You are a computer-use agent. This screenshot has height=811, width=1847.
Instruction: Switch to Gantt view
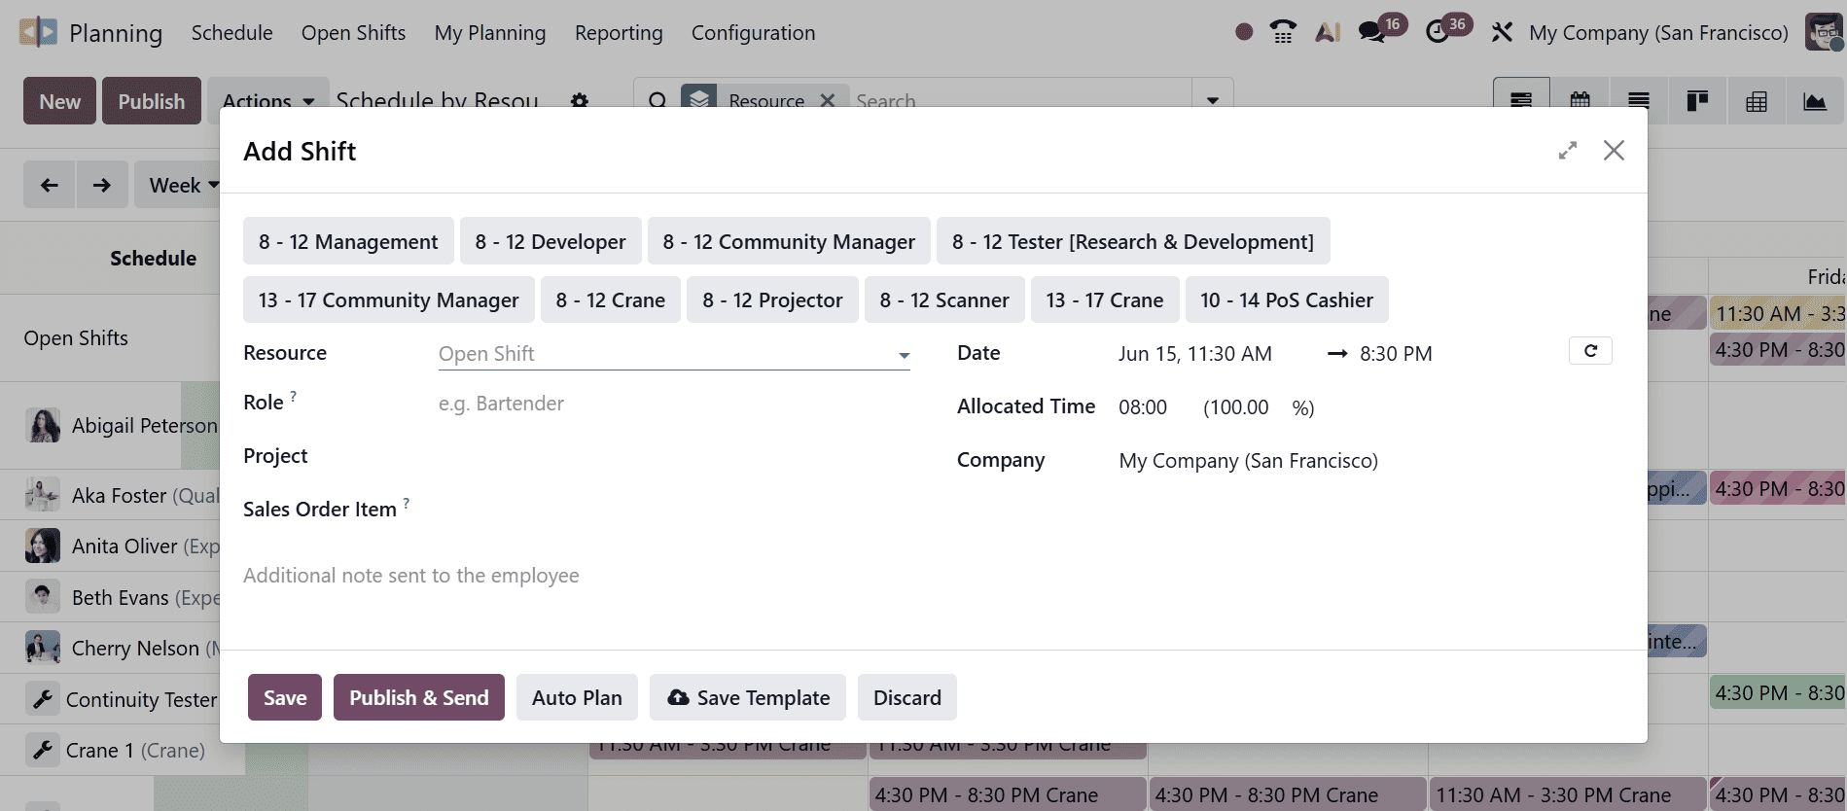click(1522, 101)
